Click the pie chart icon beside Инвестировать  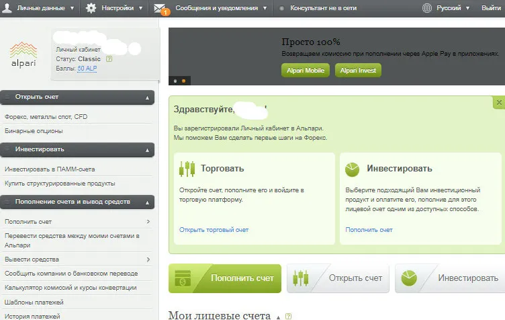click(353, 169)
